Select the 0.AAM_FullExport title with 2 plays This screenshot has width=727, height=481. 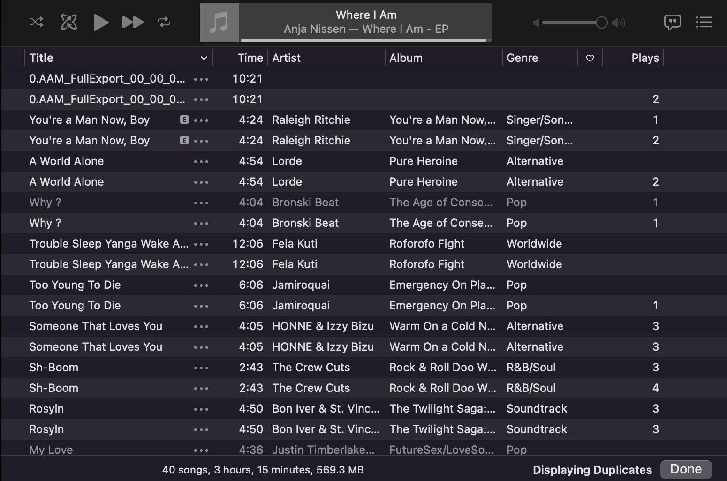pyautogui.click(x=107, y=99)
